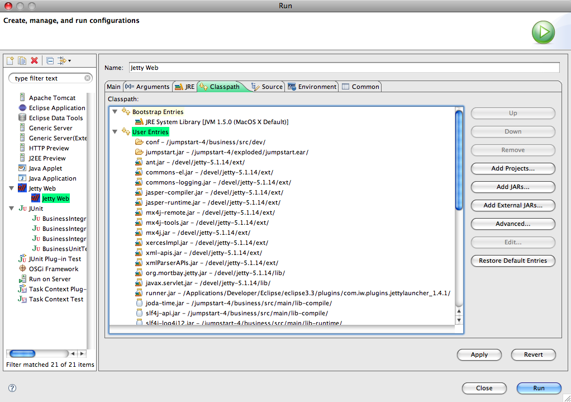Click configurations tree scroll right arrow

82,353
